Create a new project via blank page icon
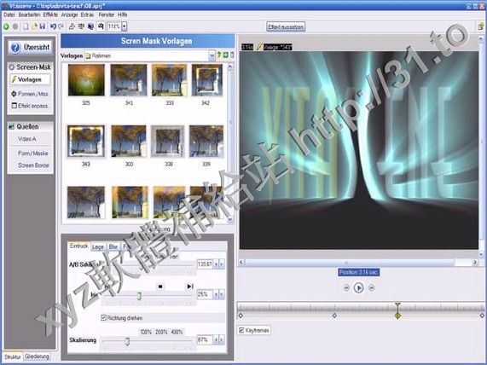The width and height of the screenshot is (487, 365). pos(26,26)
